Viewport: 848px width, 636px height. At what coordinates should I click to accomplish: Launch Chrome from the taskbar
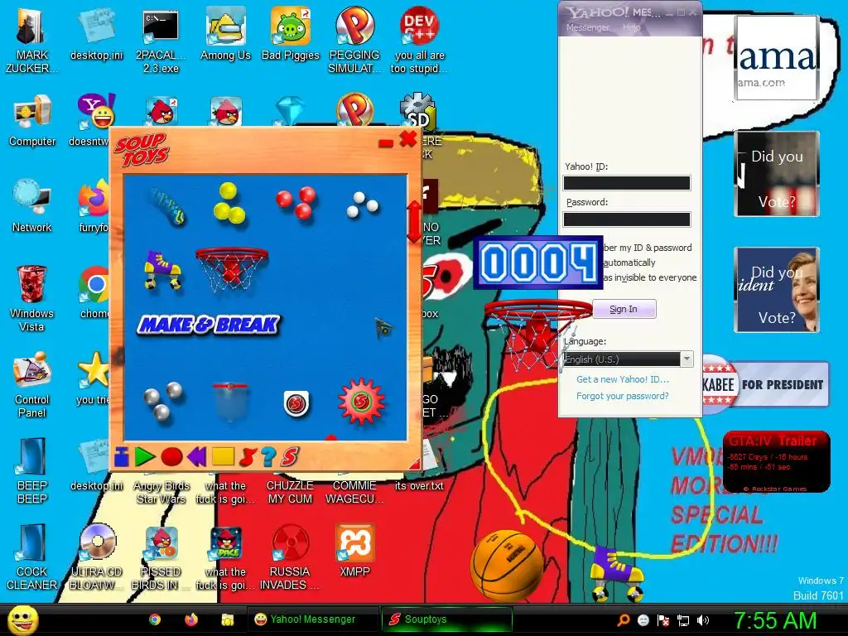[155, 619]
